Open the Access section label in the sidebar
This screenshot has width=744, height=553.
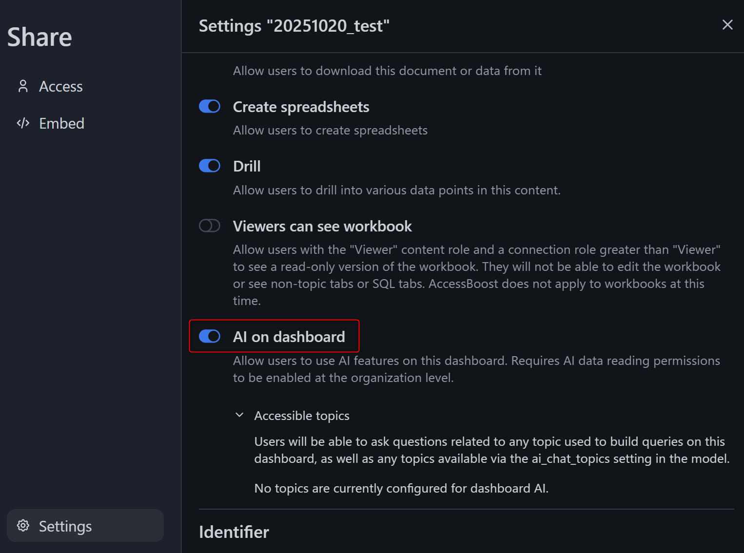(x=61, y=86)
